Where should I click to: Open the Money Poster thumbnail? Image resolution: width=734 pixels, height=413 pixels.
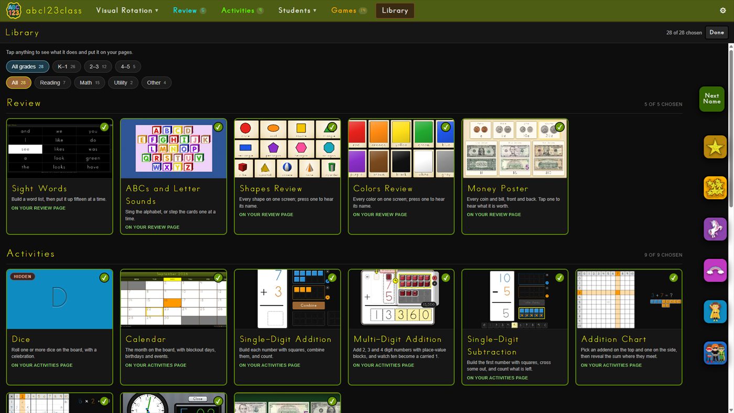coord(515,148)
